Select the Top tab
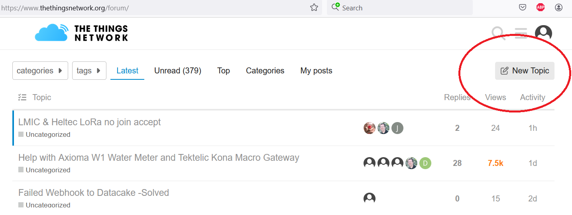572x215 pixels. click(223, 71)
